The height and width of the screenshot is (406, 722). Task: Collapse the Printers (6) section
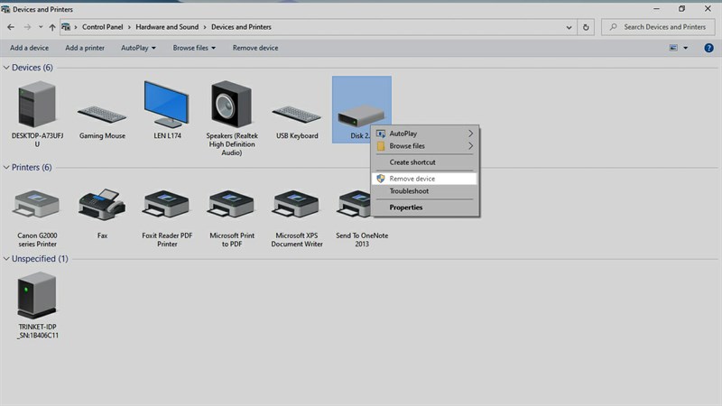tap(6, 167)
